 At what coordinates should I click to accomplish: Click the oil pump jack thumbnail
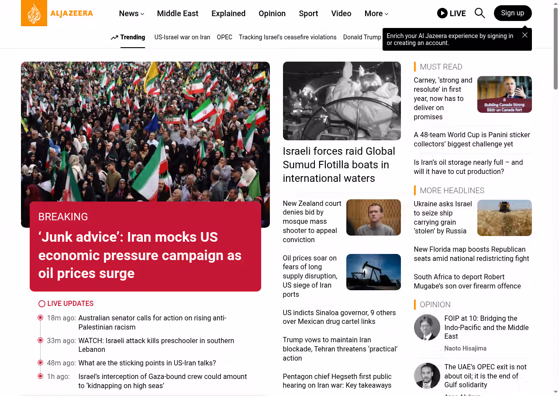pos(373,272)
